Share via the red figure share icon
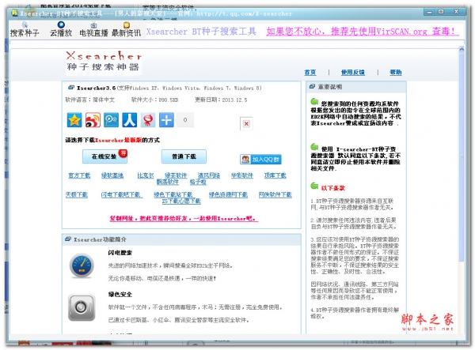The height and width of the screenshot is (350, 475). 148,120
